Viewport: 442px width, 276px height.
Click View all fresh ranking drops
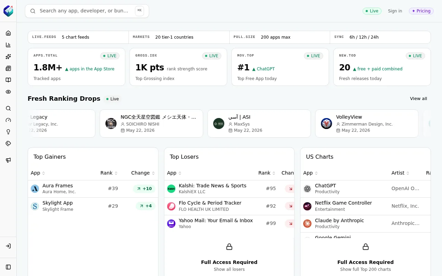tap(419, 99)
